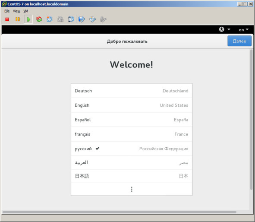Open the en keyboard layout dropdown
The width and height of the screenshot is (255, 222).
click(x=244, y=30)
